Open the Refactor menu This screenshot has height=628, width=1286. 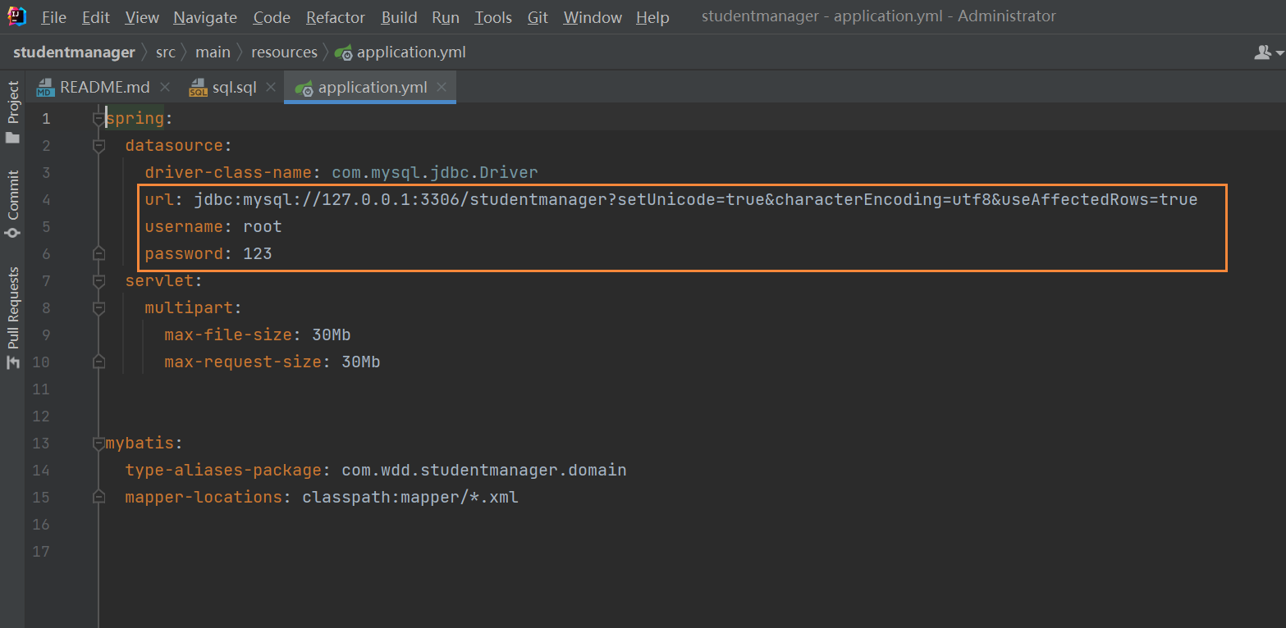tap(336, 17)
